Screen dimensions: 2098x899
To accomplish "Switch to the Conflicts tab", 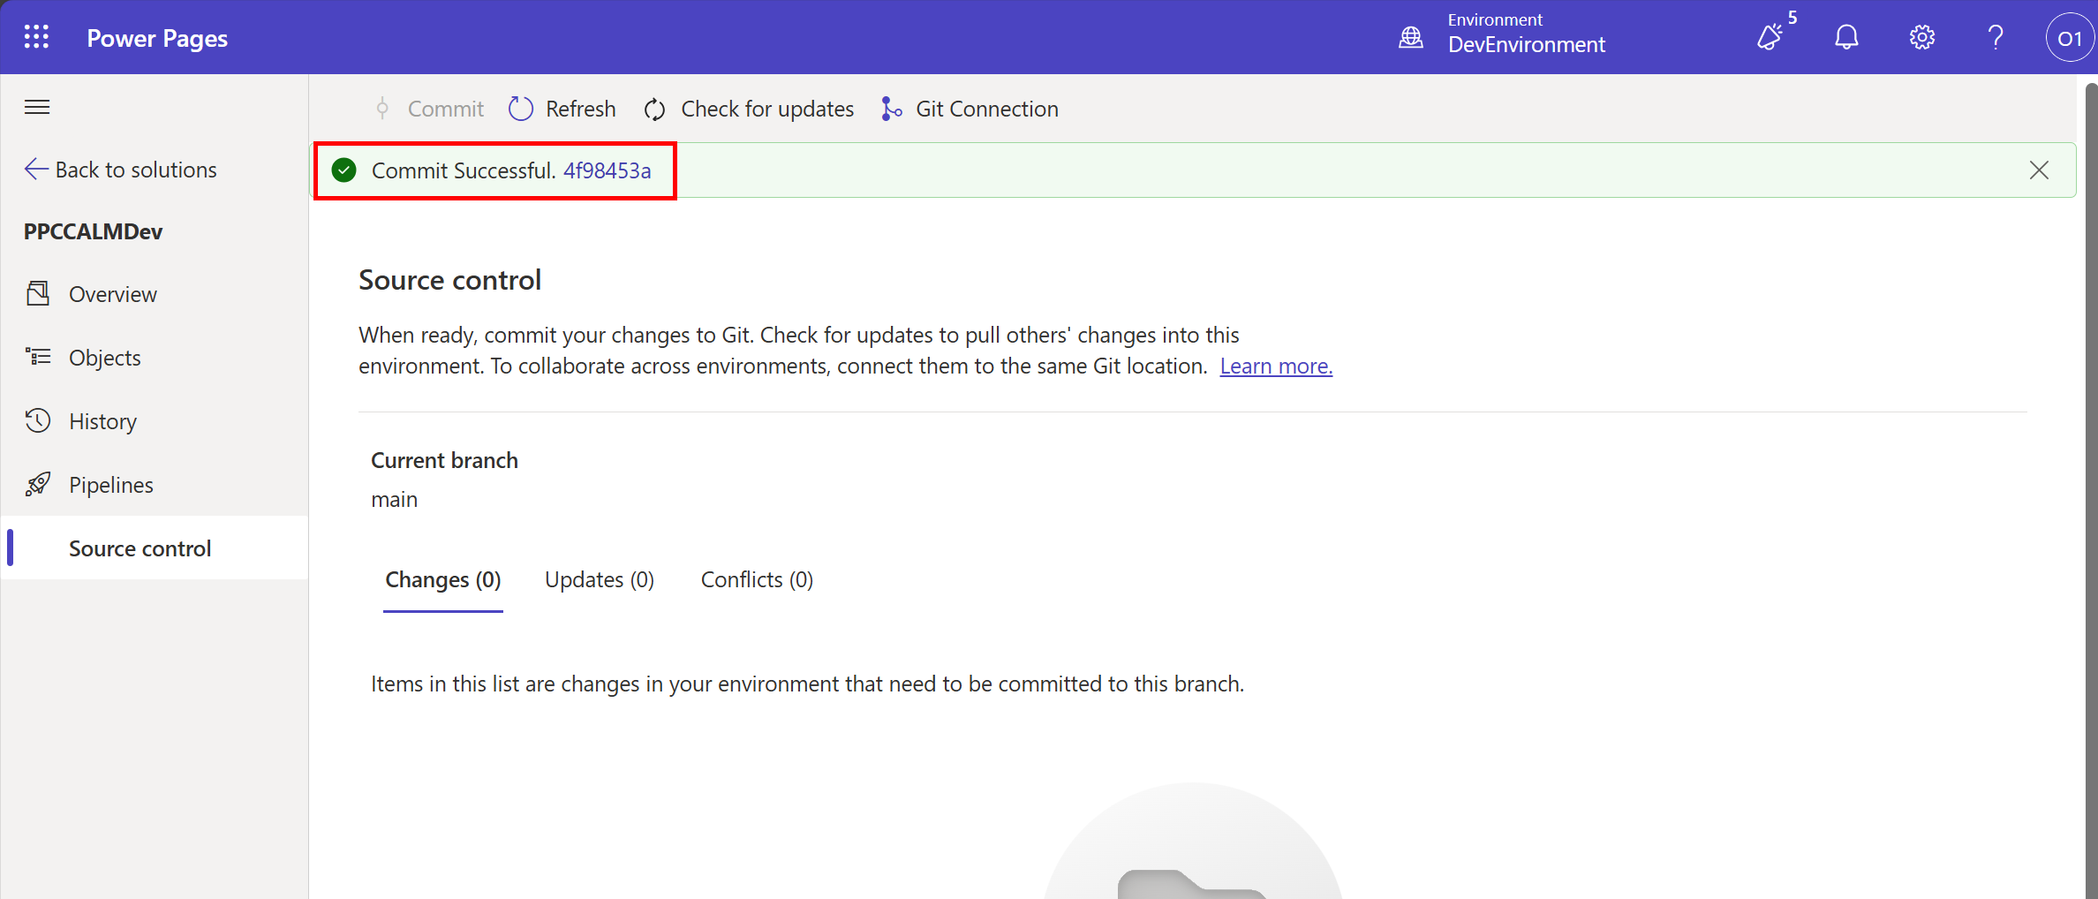I will [757, 579].
